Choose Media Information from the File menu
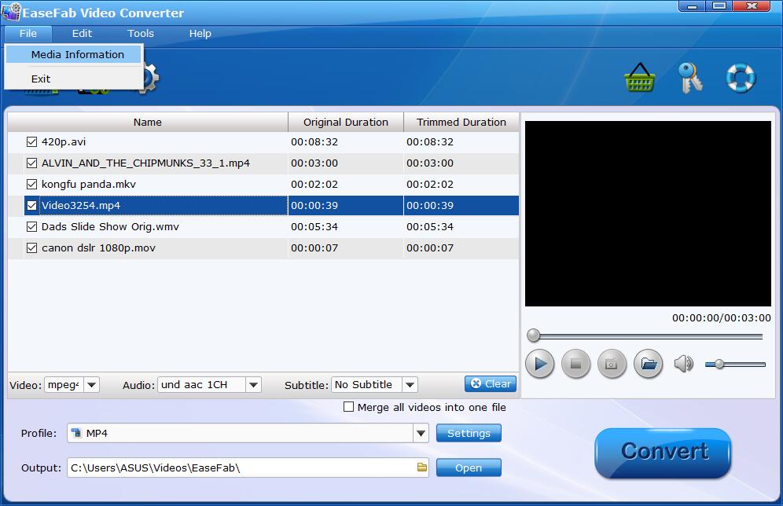Screen dimensions: 783x506 point(73,54)
